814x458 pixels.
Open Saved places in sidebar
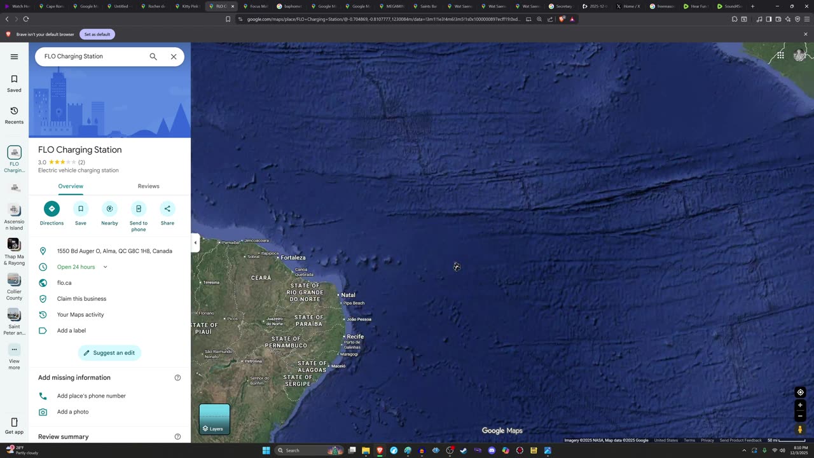tap(14, 83)
